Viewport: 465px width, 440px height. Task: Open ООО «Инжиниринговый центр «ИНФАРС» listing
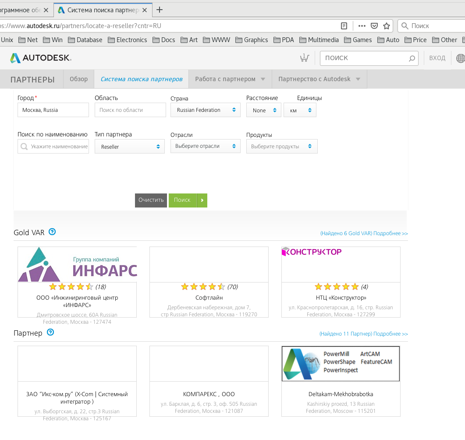(77, 301)
